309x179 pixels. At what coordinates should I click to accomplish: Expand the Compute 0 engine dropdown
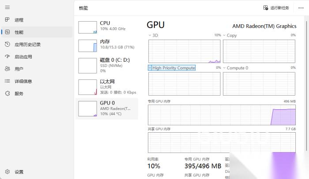point(224,68)
